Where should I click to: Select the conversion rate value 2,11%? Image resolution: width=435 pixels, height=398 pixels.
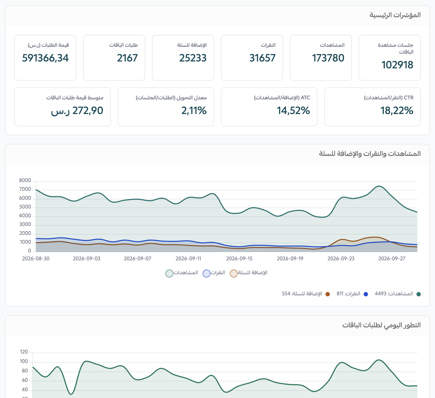194,110
